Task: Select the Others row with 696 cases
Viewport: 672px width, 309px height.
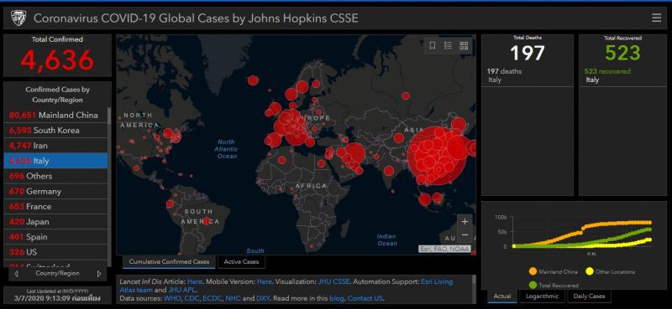Action: 55,176
